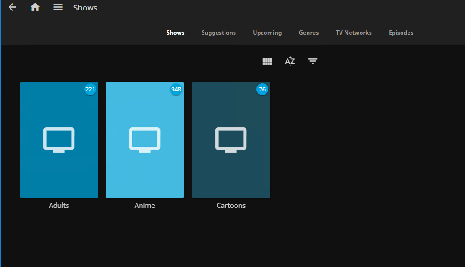This screenshot has width=465, height=267.
Task: Click the 948 count badge
Action: 176,90
